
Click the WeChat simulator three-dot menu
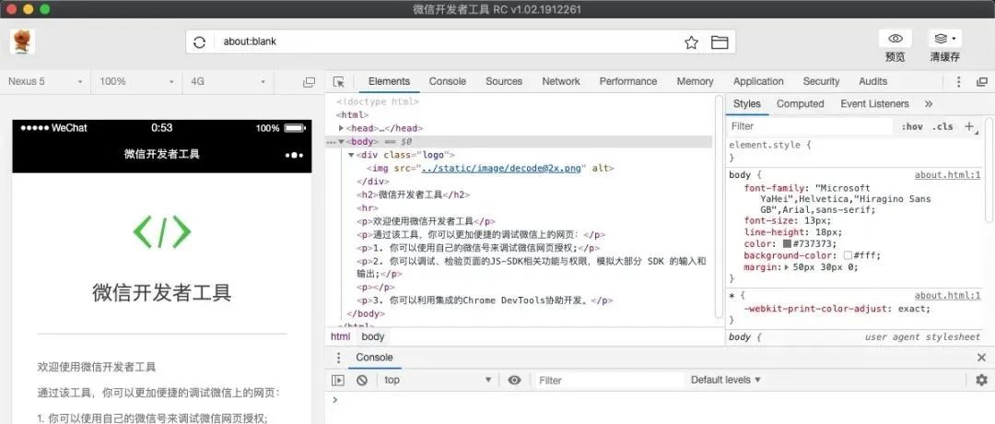pyautogui.click(x=294, y=155)
